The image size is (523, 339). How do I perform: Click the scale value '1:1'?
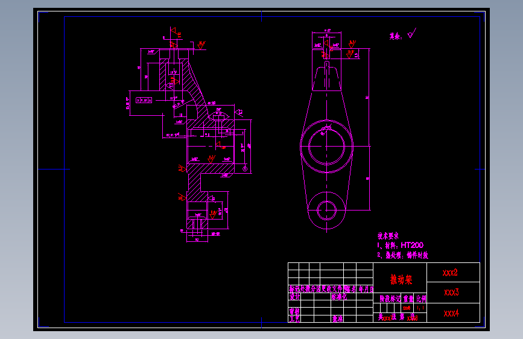pyautogui.click(x=420, y=308)
